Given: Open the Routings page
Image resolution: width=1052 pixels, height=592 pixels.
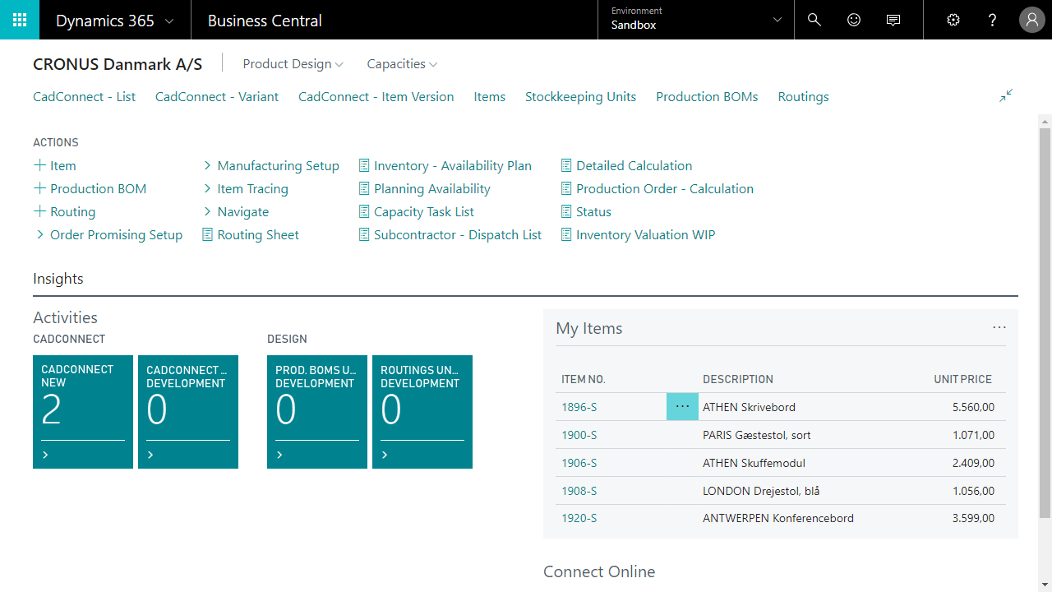Looking at the screenshot, I should (803, 96).
